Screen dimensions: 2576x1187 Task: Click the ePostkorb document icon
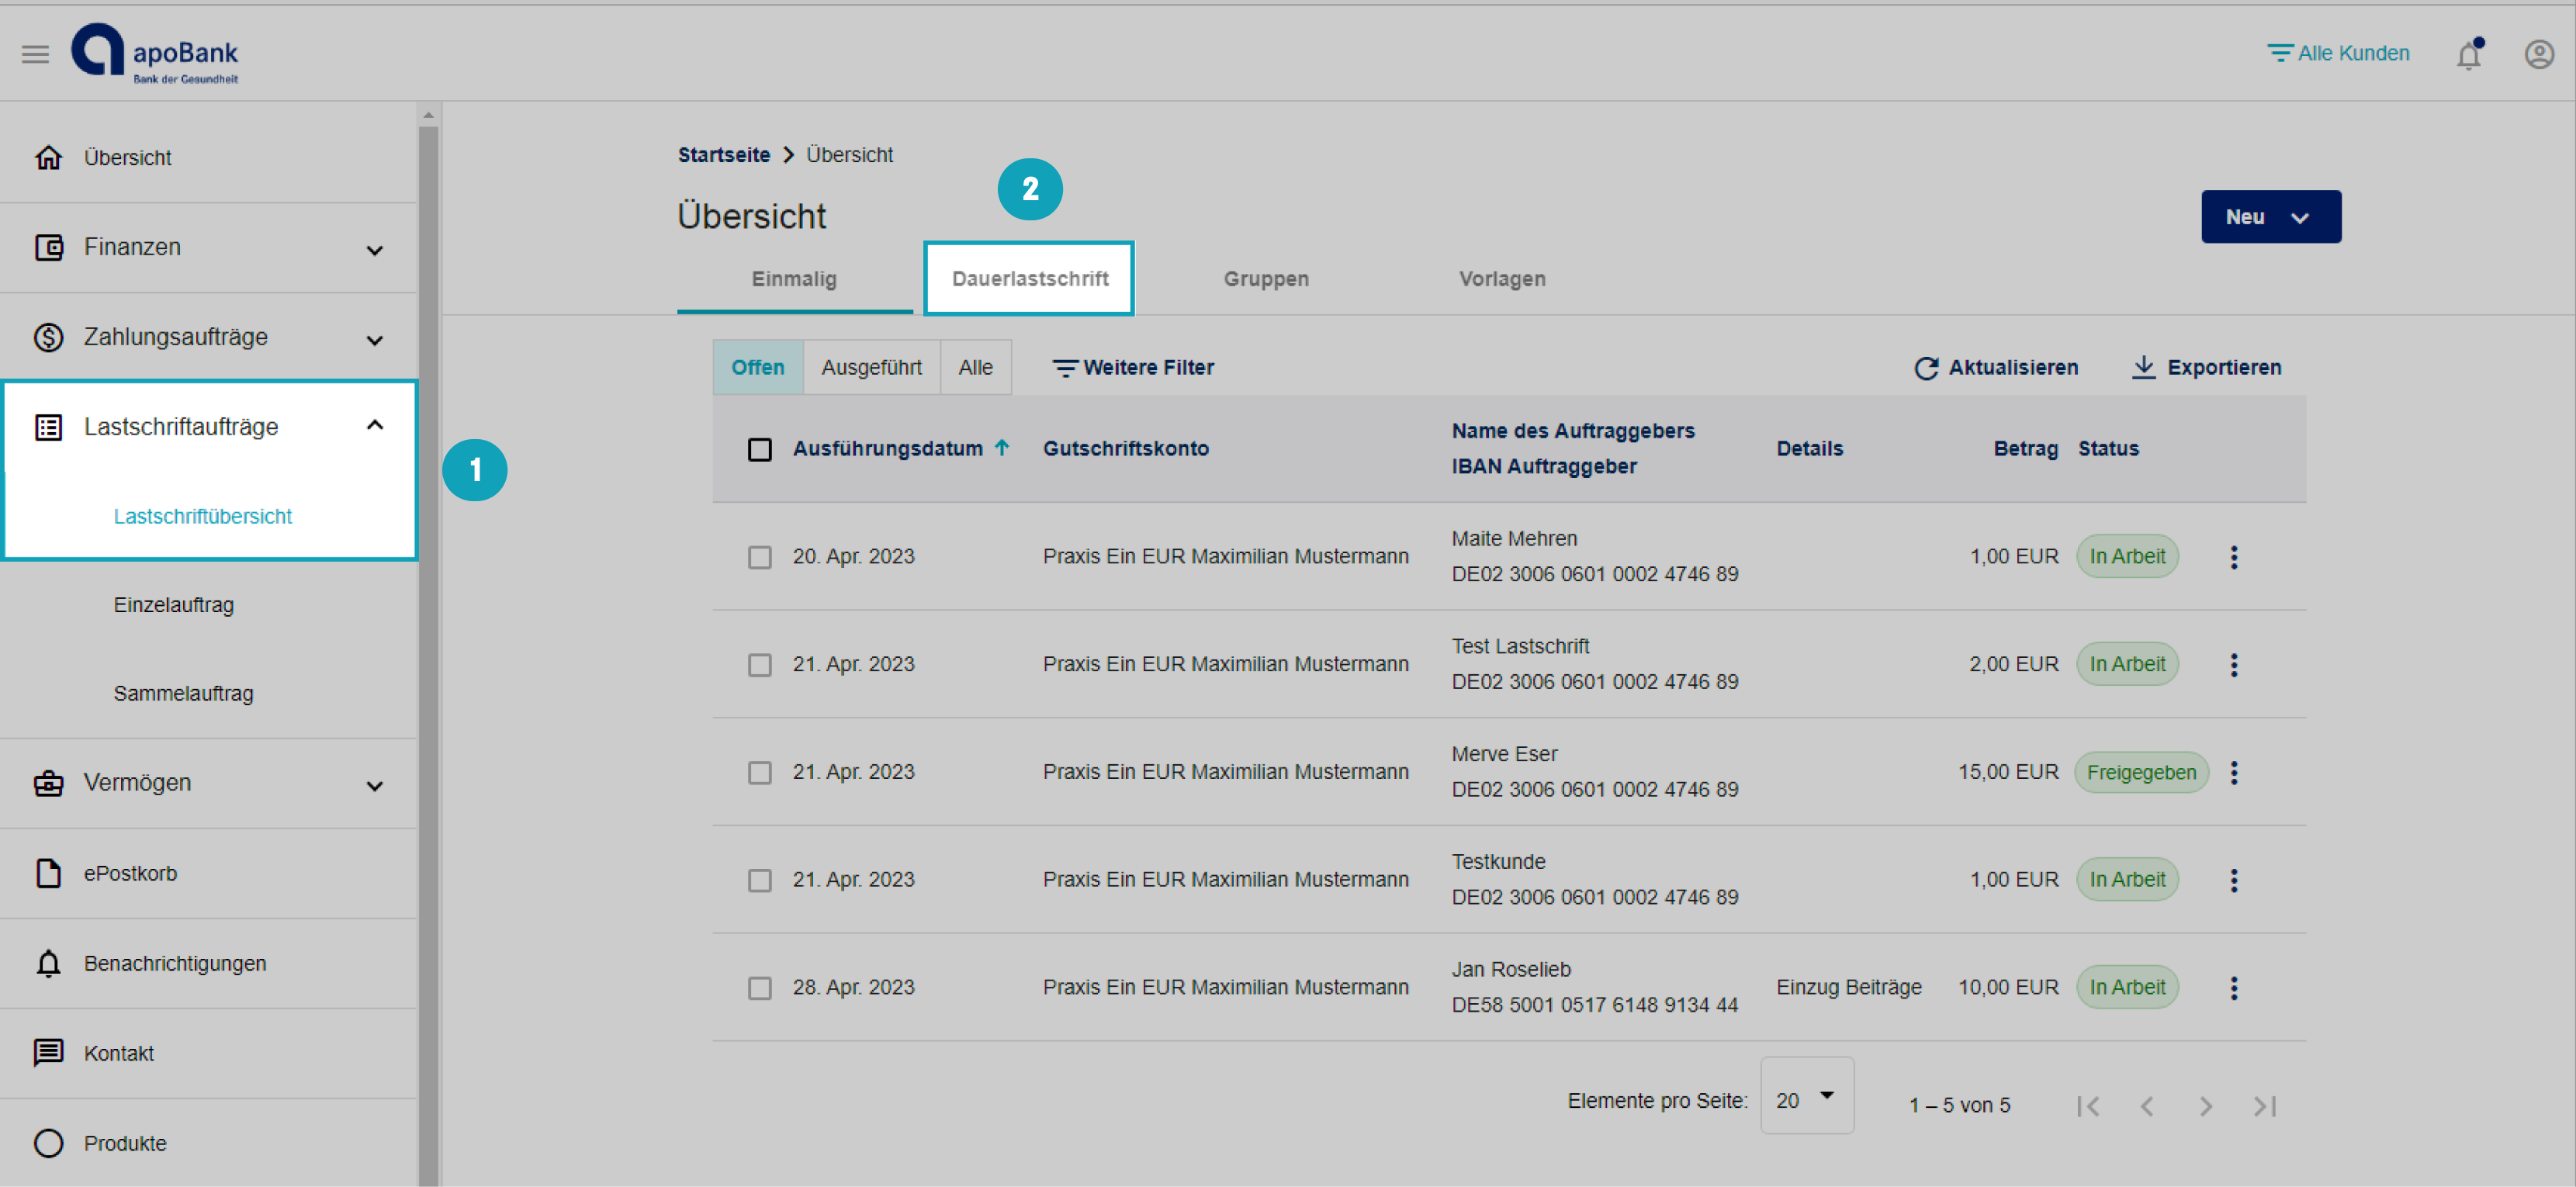[x=48, y=873]
